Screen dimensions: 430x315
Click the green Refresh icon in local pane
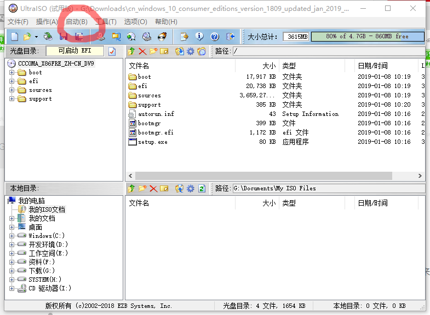202,189
